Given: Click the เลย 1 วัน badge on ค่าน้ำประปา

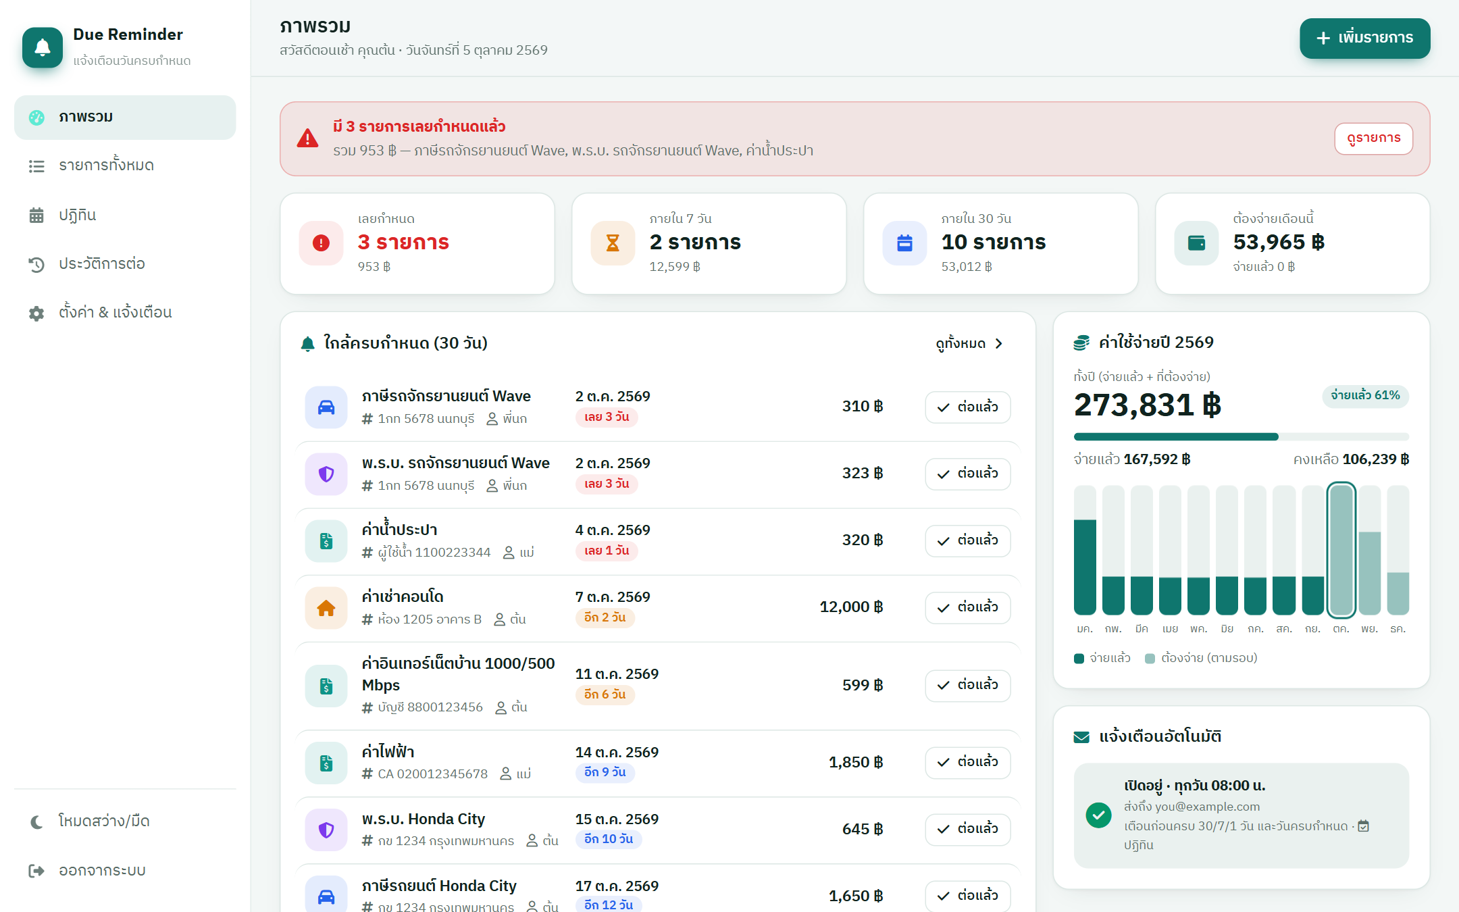Looking at the screenshot, I should (607, 551).
